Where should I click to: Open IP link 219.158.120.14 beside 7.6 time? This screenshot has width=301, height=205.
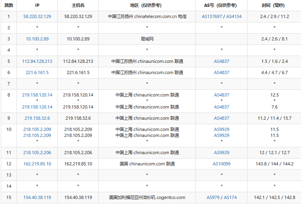pyautogui.click(x=37, y=107)
